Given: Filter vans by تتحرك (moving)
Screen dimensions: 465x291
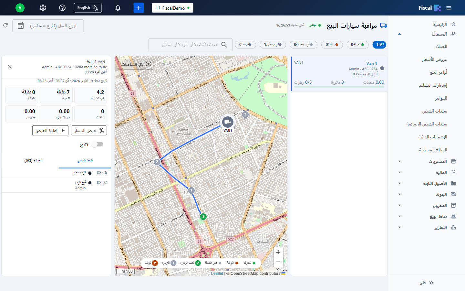Looking at the screenshot, I should click(x=357, y=45).
